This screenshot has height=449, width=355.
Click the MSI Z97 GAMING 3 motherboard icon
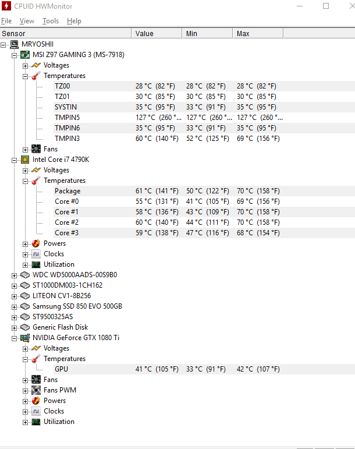coord(25,55)
